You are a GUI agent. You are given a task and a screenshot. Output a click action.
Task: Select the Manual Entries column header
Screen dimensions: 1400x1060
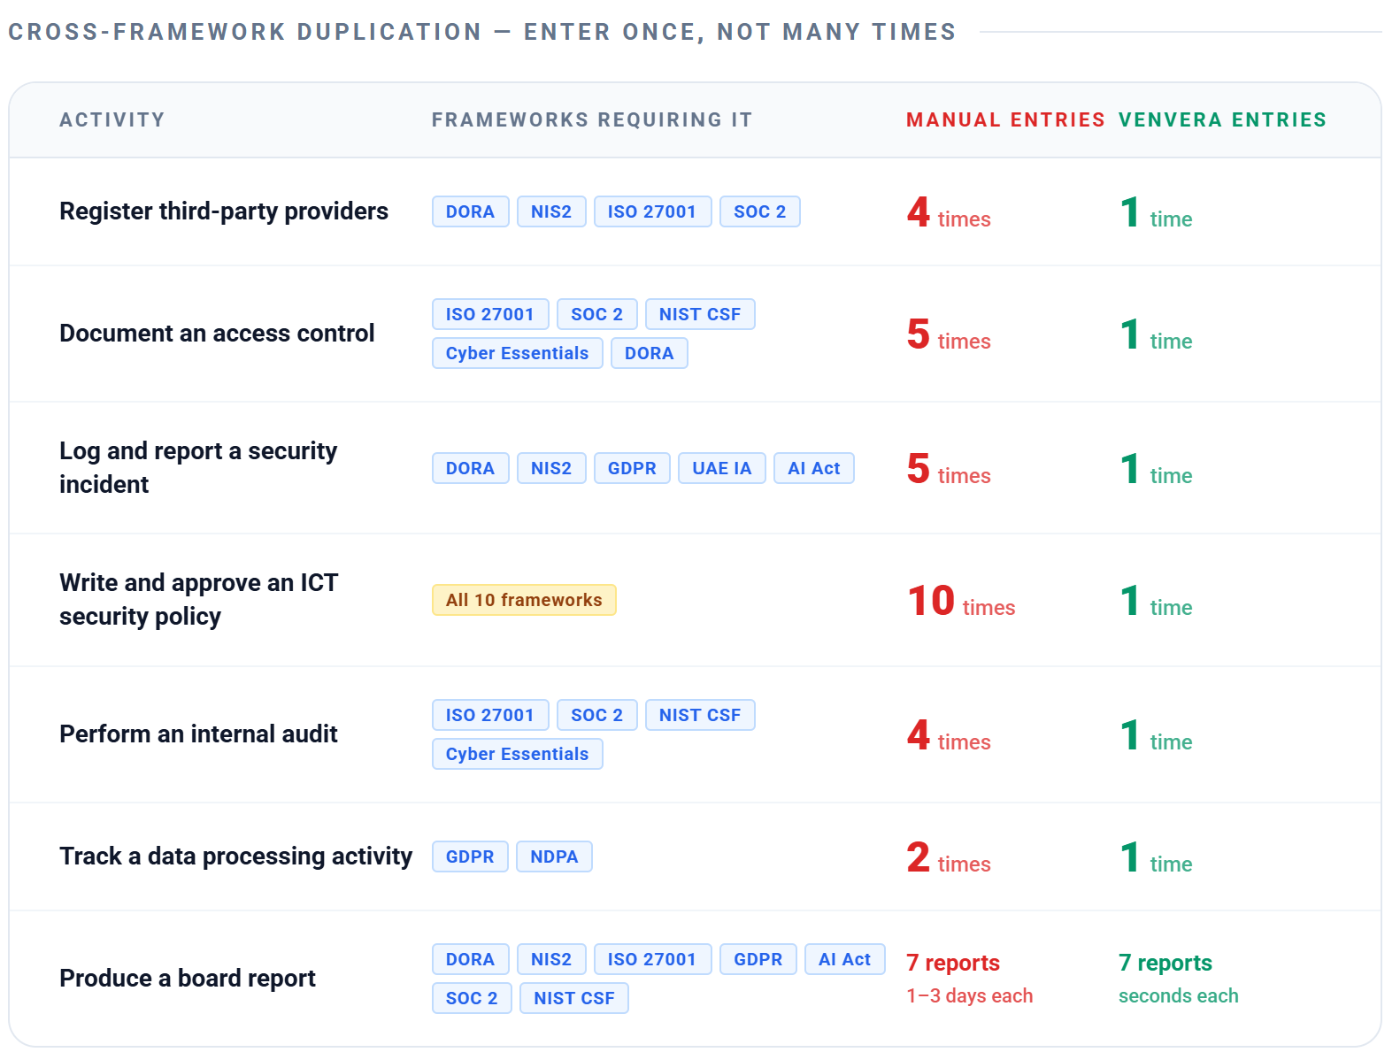point(1004,119)
